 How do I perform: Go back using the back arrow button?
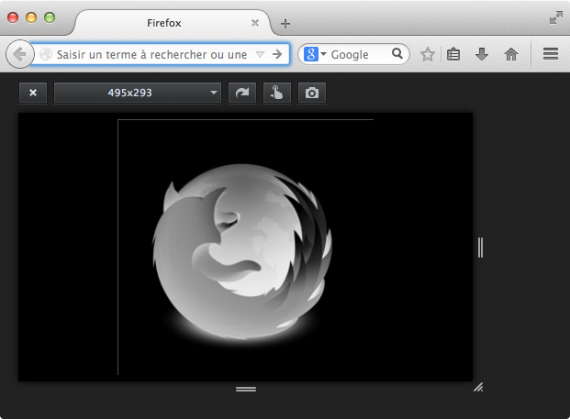(19, 54)
